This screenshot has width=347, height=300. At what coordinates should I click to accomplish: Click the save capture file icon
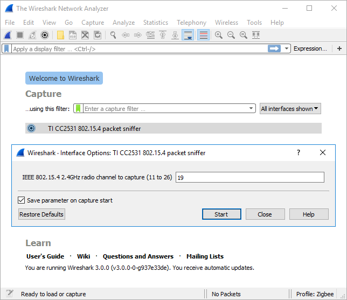coord(73,35)
